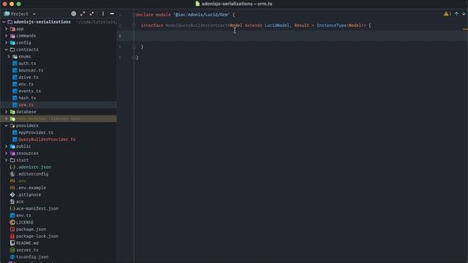Open drive.ts in the contracts folder
Image resolution: width=468 pixels, height=263 pixels.
(x=29, y=77)
